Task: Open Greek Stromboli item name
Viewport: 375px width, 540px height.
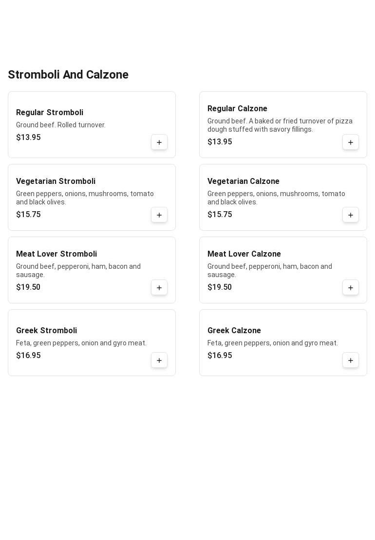Action: pyautogui.click(x=46, y=330)
